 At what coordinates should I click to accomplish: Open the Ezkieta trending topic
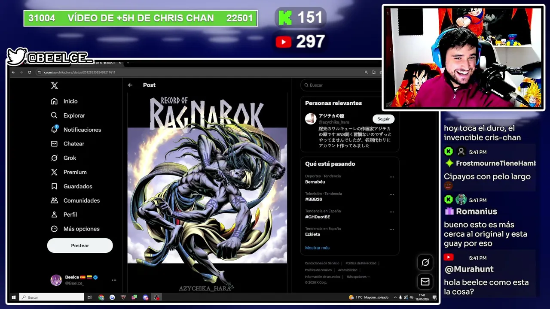click(x=312, y=234)
